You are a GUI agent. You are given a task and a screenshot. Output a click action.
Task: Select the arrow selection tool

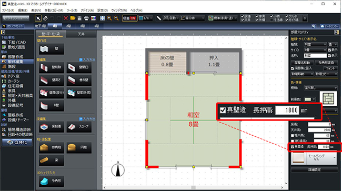coord(38,18)
